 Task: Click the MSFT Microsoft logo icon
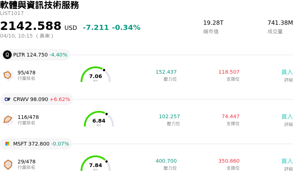pyautogui.click(x=7, y=144)
